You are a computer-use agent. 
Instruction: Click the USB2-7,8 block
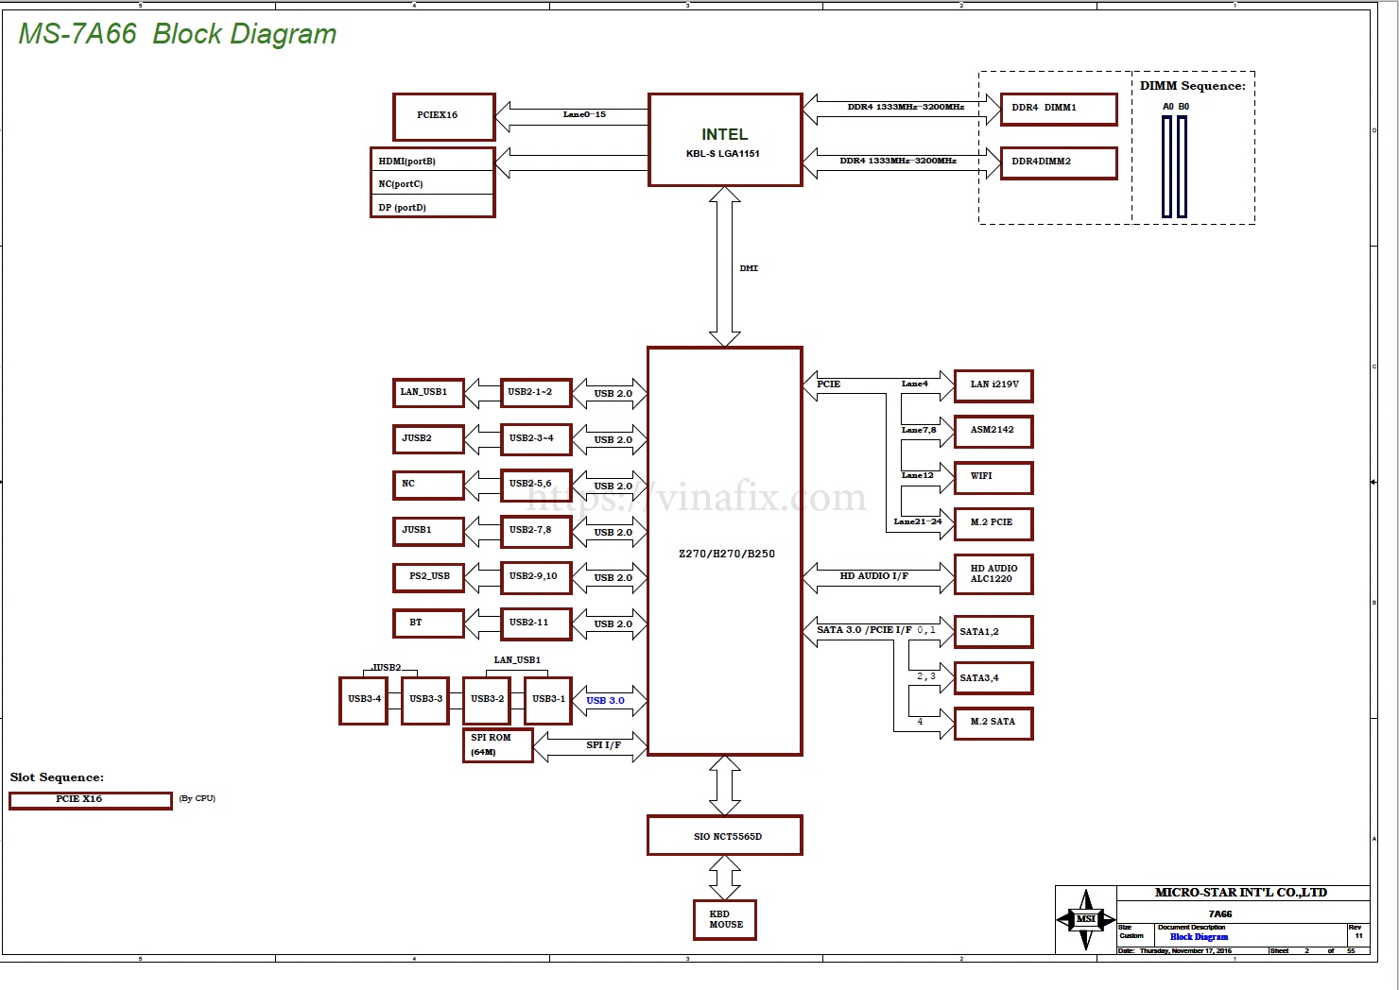coord(536,531)
